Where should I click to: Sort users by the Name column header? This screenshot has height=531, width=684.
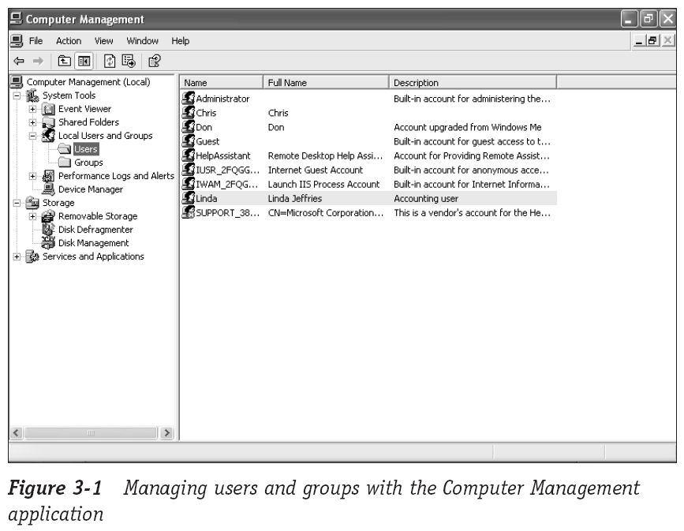[x=221, y=82]
